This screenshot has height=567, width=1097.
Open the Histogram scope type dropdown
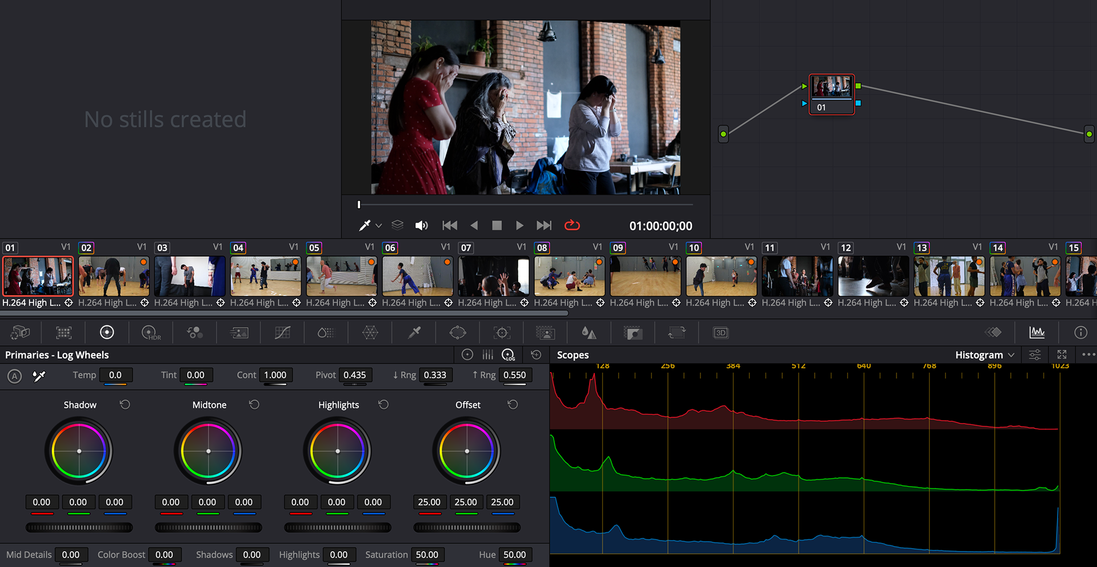click(x=985, y=355)
